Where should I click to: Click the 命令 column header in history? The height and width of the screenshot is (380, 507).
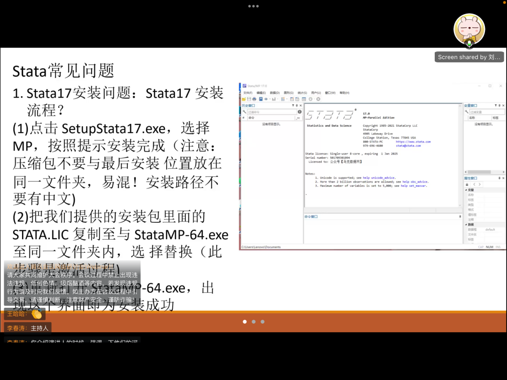pyautogui.click(x=271, y=118)
